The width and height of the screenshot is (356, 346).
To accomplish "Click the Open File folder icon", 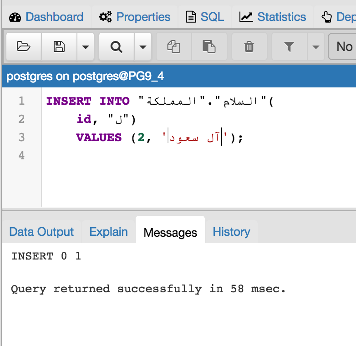I will 23,46.
